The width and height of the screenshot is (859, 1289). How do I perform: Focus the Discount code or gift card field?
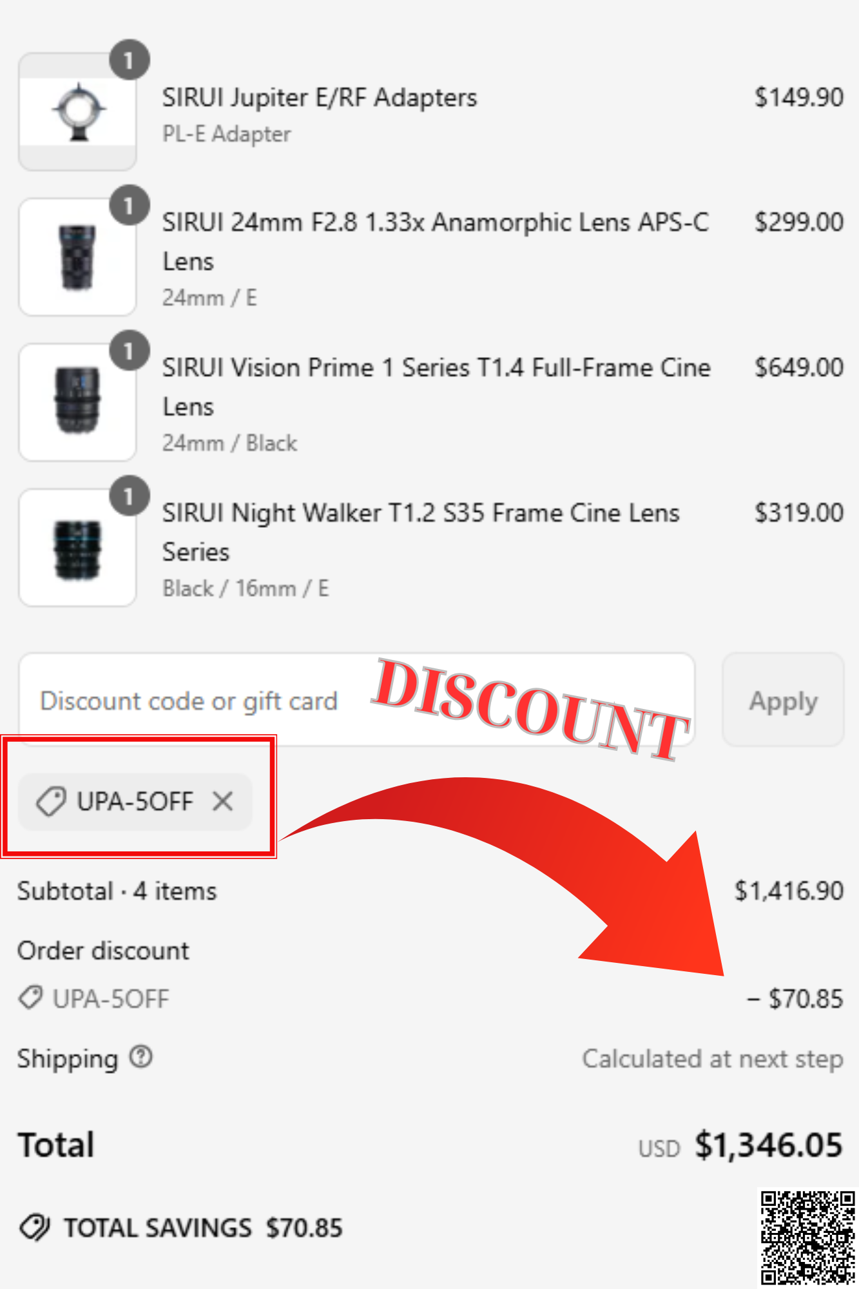click(x=356, y=700)
